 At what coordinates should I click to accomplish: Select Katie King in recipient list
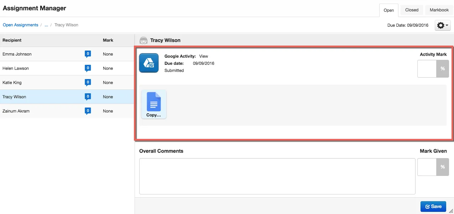coord(67,83)
